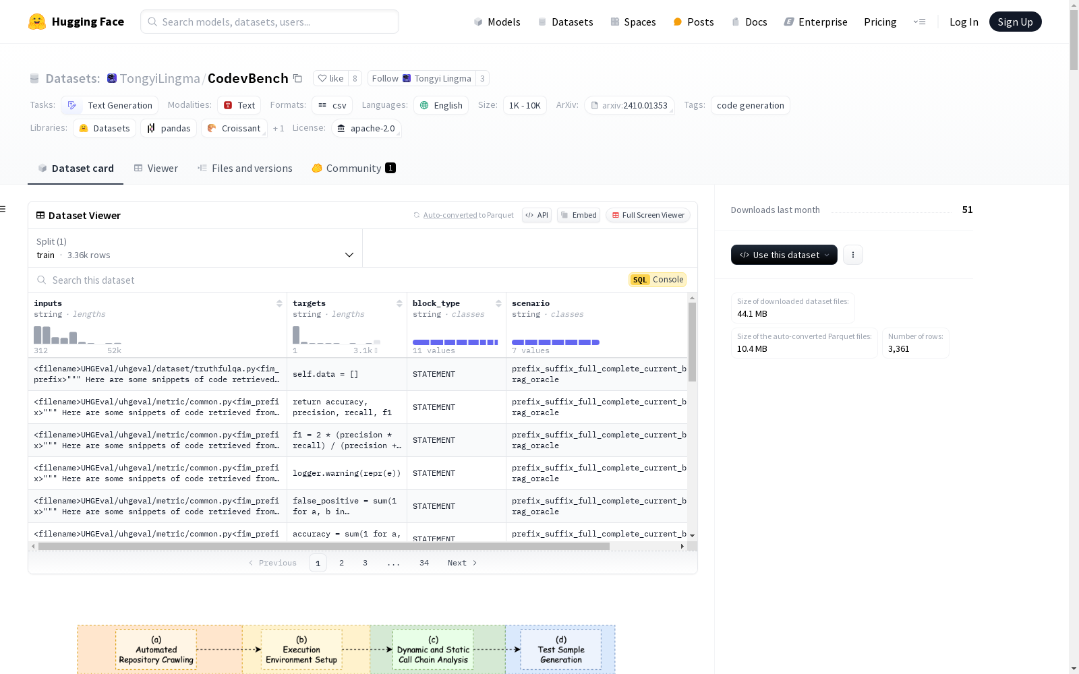Image resolution: width=1079 pixels, height=674 pixels.
Task: Click the inputs lengths histogram
Action: click(x=78, y=335)
